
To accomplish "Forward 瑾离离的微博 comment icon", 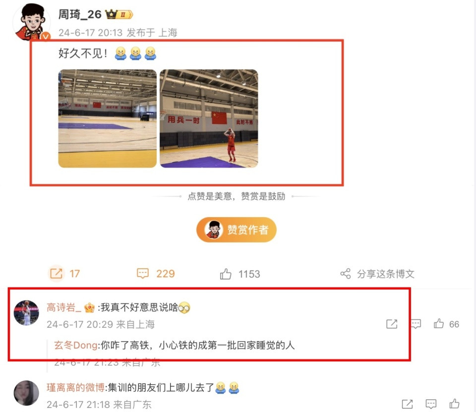I will click(407, 404).
